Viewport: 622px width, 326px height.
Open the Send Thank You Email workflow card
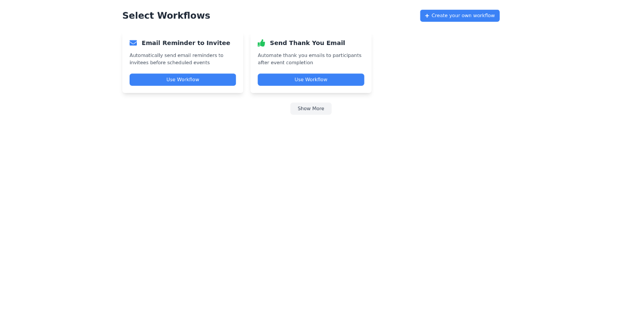pyautogui.click(x=311, y=62)
